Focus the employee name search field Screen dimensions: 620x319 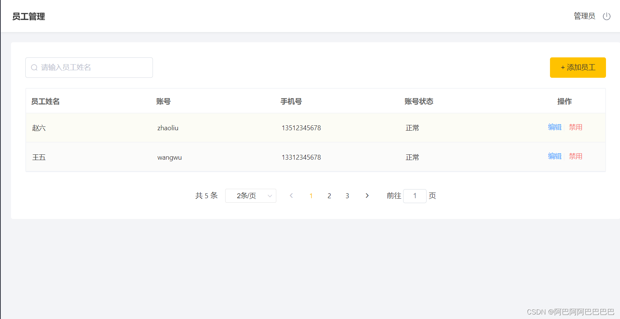[89, 68]
